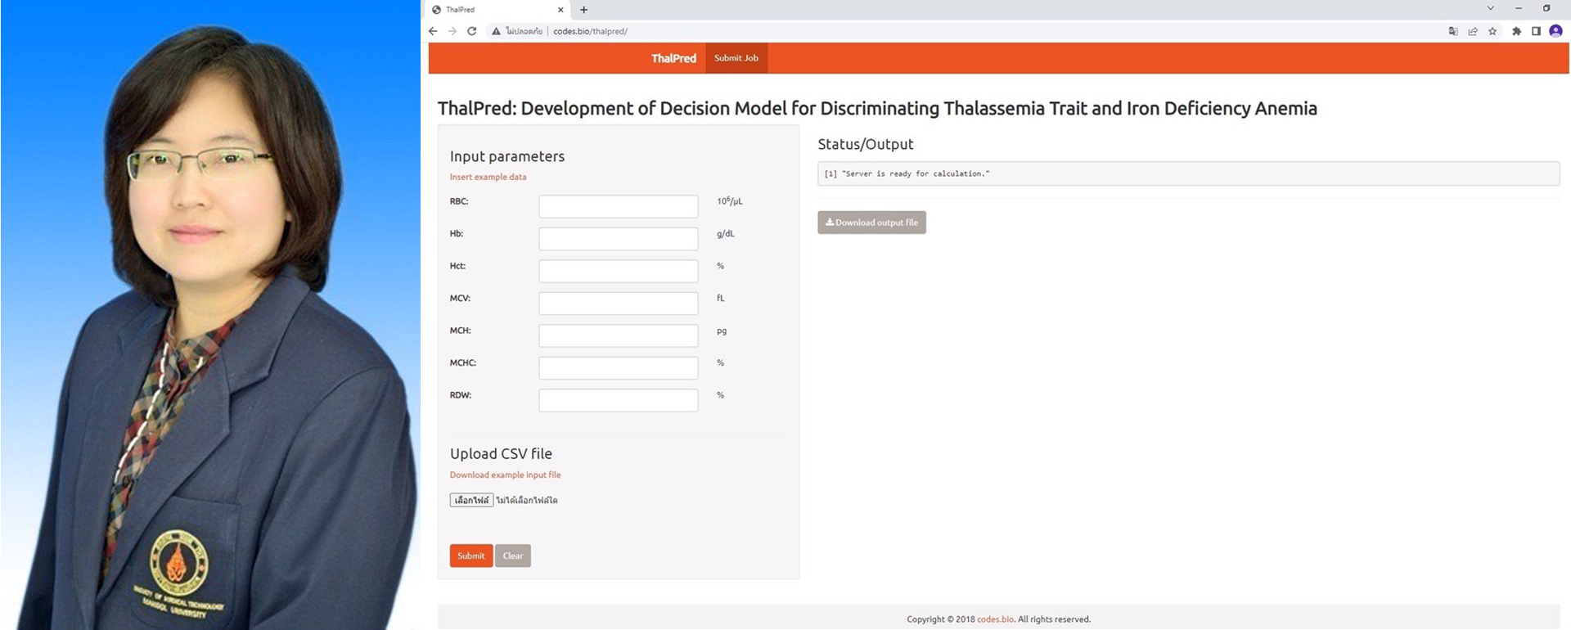The image size is (1571, 630).
Task: Expand the tab search chevron
Action: tap(1490, 8)
